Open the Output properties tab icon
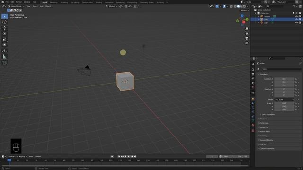This screenshot has height=170, width=303. (253, 74)
